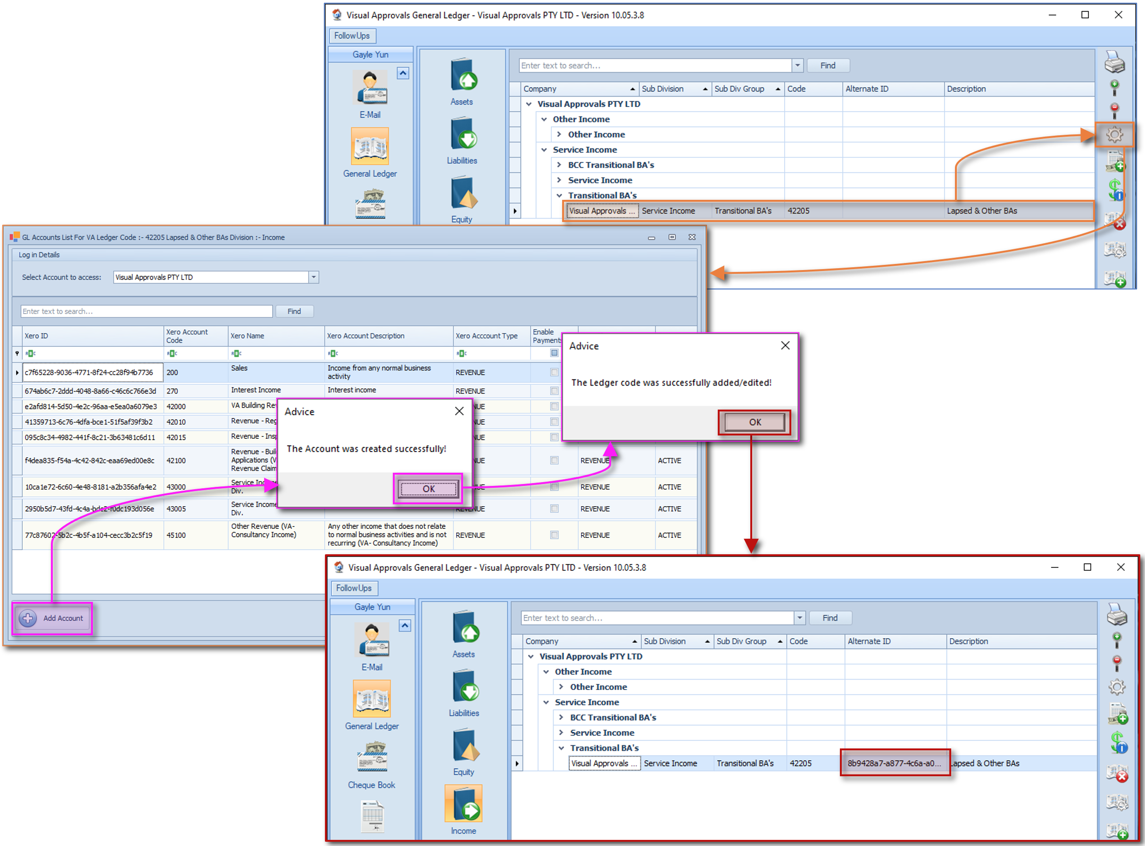Open E-Mail in the lower ledger window sidebar

pyautogui.click(x=372, y=647)
